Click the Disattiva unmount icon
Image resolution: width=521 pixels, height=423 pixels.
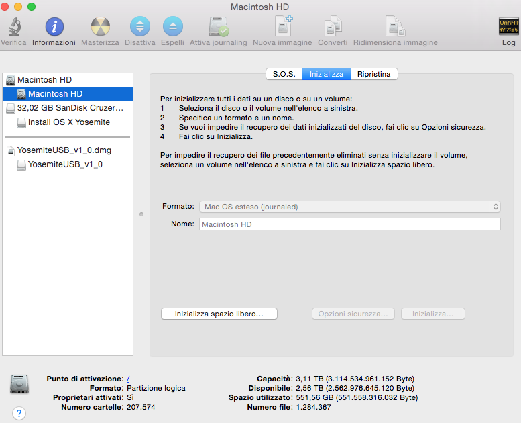pyautogui.click(x=140, y=26)
